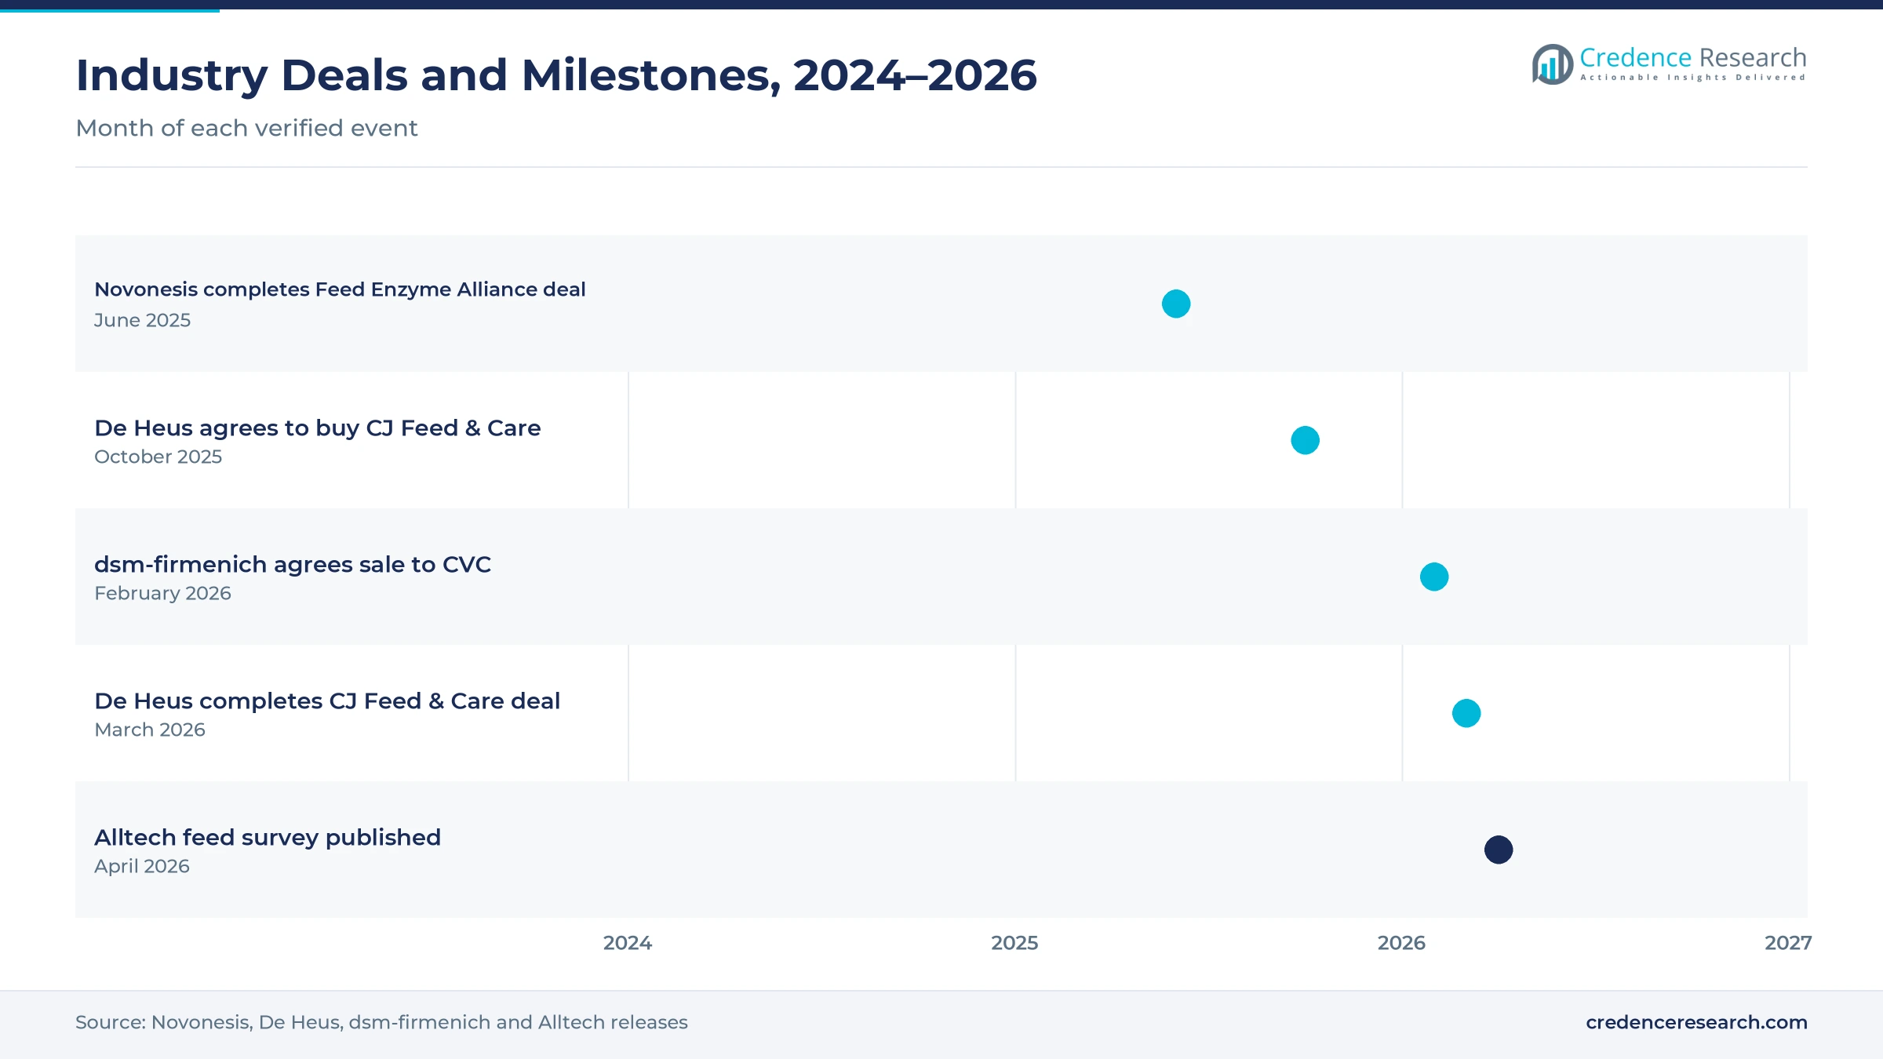
Task: Click the 2026 axis label
Action: tap(1401, 943)
